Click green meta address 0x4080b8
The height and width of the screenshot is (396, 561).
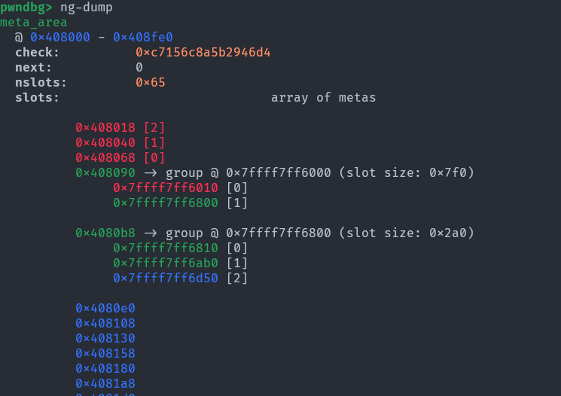(x=105, y=233)
